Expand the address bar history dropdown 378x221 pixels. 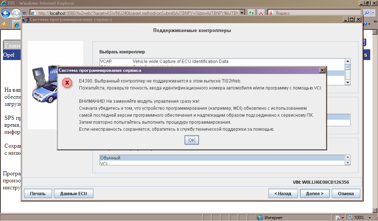pos(243,13)
